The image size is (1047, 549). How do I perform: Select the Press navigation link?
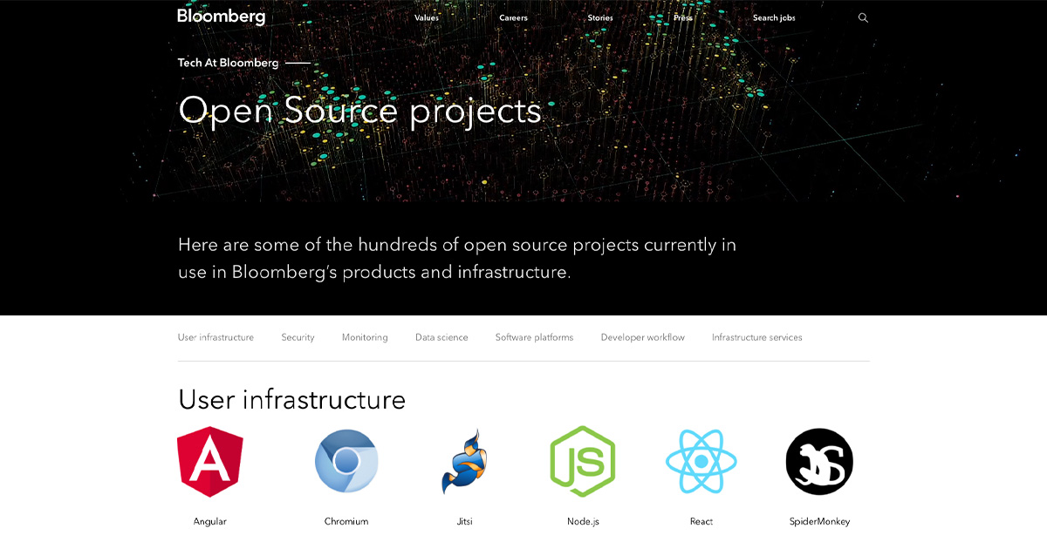coord(682,17)
